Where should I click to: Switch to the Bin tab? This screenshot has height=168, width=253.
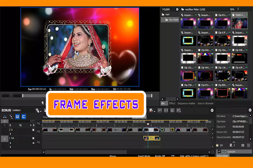click(x=164, y=103)
